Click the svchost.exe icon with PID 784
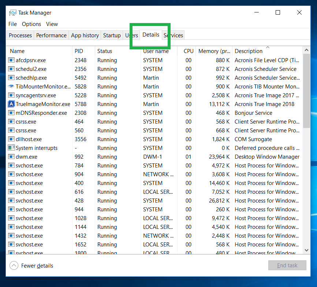Screen dimensions: 317x287 11,165
